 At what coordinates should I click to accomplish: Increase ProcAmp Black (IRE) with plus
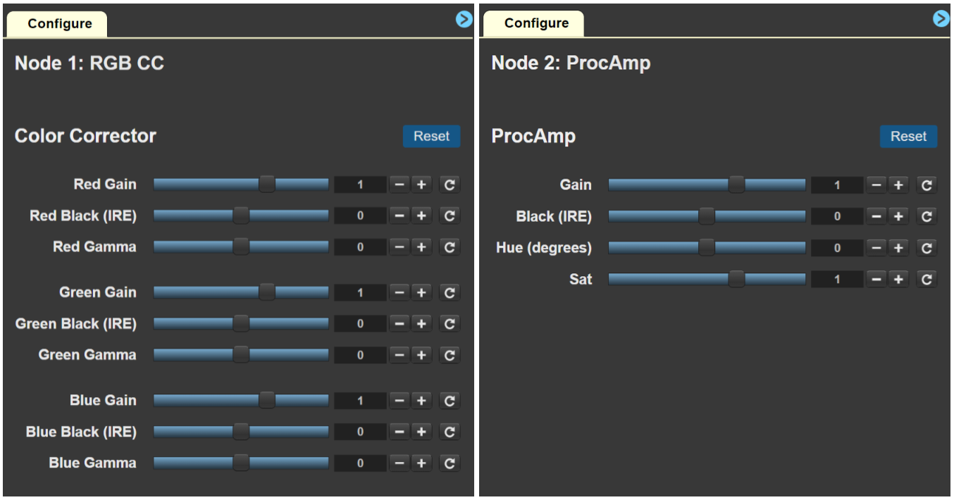coord(898,217)
